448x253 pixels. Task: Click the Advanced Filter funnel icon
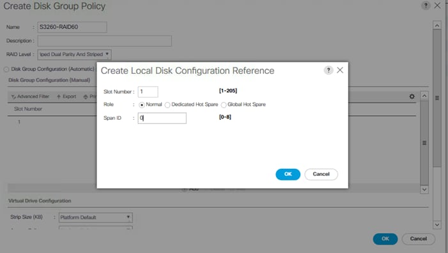pyautogui.click(x=13, y=97)
